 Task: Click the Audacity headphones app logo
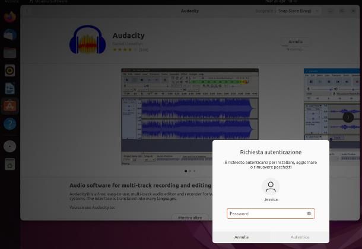87,40
